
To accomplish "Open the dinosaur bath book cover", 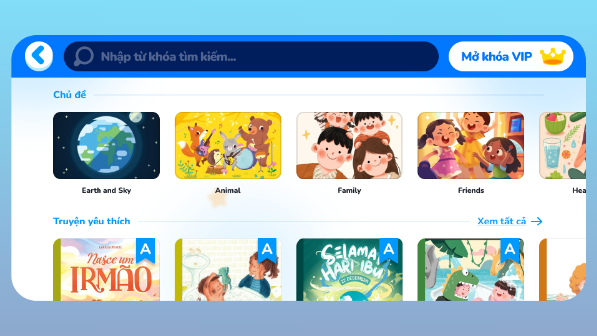I will [471, 269].
